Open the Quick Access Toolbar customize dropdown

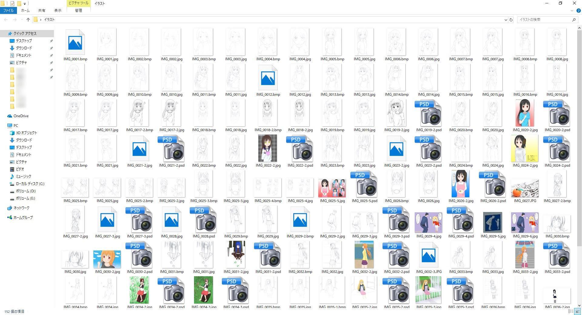point(25,4)
